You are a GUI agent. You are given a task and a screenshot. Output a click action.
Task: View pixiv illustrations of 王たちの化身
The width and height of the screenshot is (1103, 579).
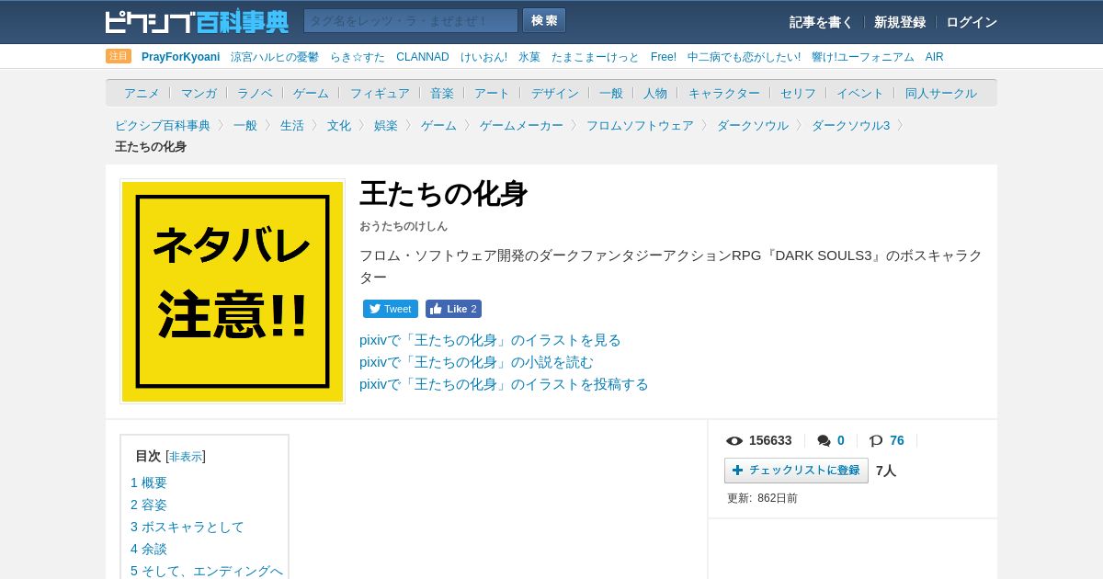[x=490, y=340]
